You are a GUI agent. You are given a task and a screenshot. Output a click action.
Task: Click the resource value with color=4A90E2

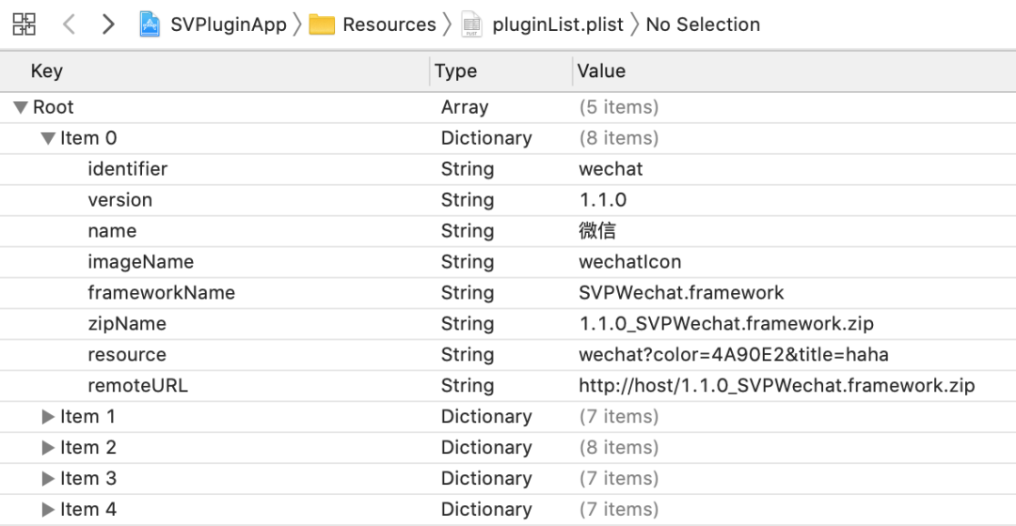point(733,355)
